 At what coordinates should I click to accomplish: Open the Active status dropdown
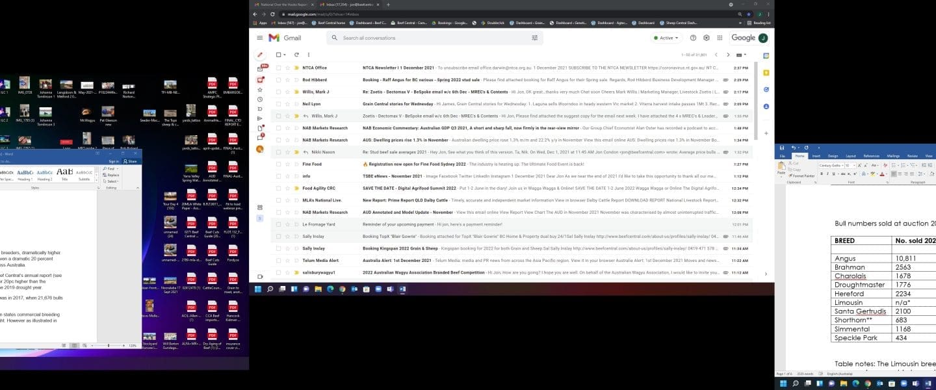tap(666, 38)
